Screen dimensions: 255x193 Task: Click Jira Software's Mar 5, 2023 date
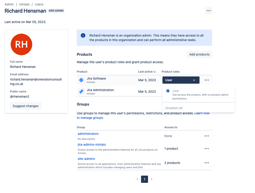[147, 80]
